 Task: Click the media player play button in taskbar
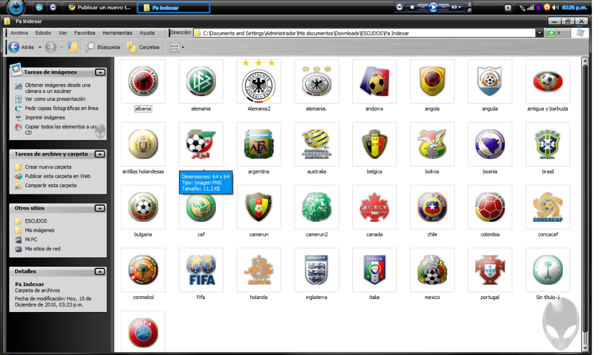pos(433,7)
